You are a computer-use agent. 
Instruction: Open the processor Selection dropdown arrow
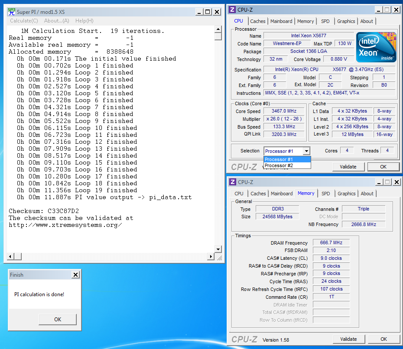(306, 151)
